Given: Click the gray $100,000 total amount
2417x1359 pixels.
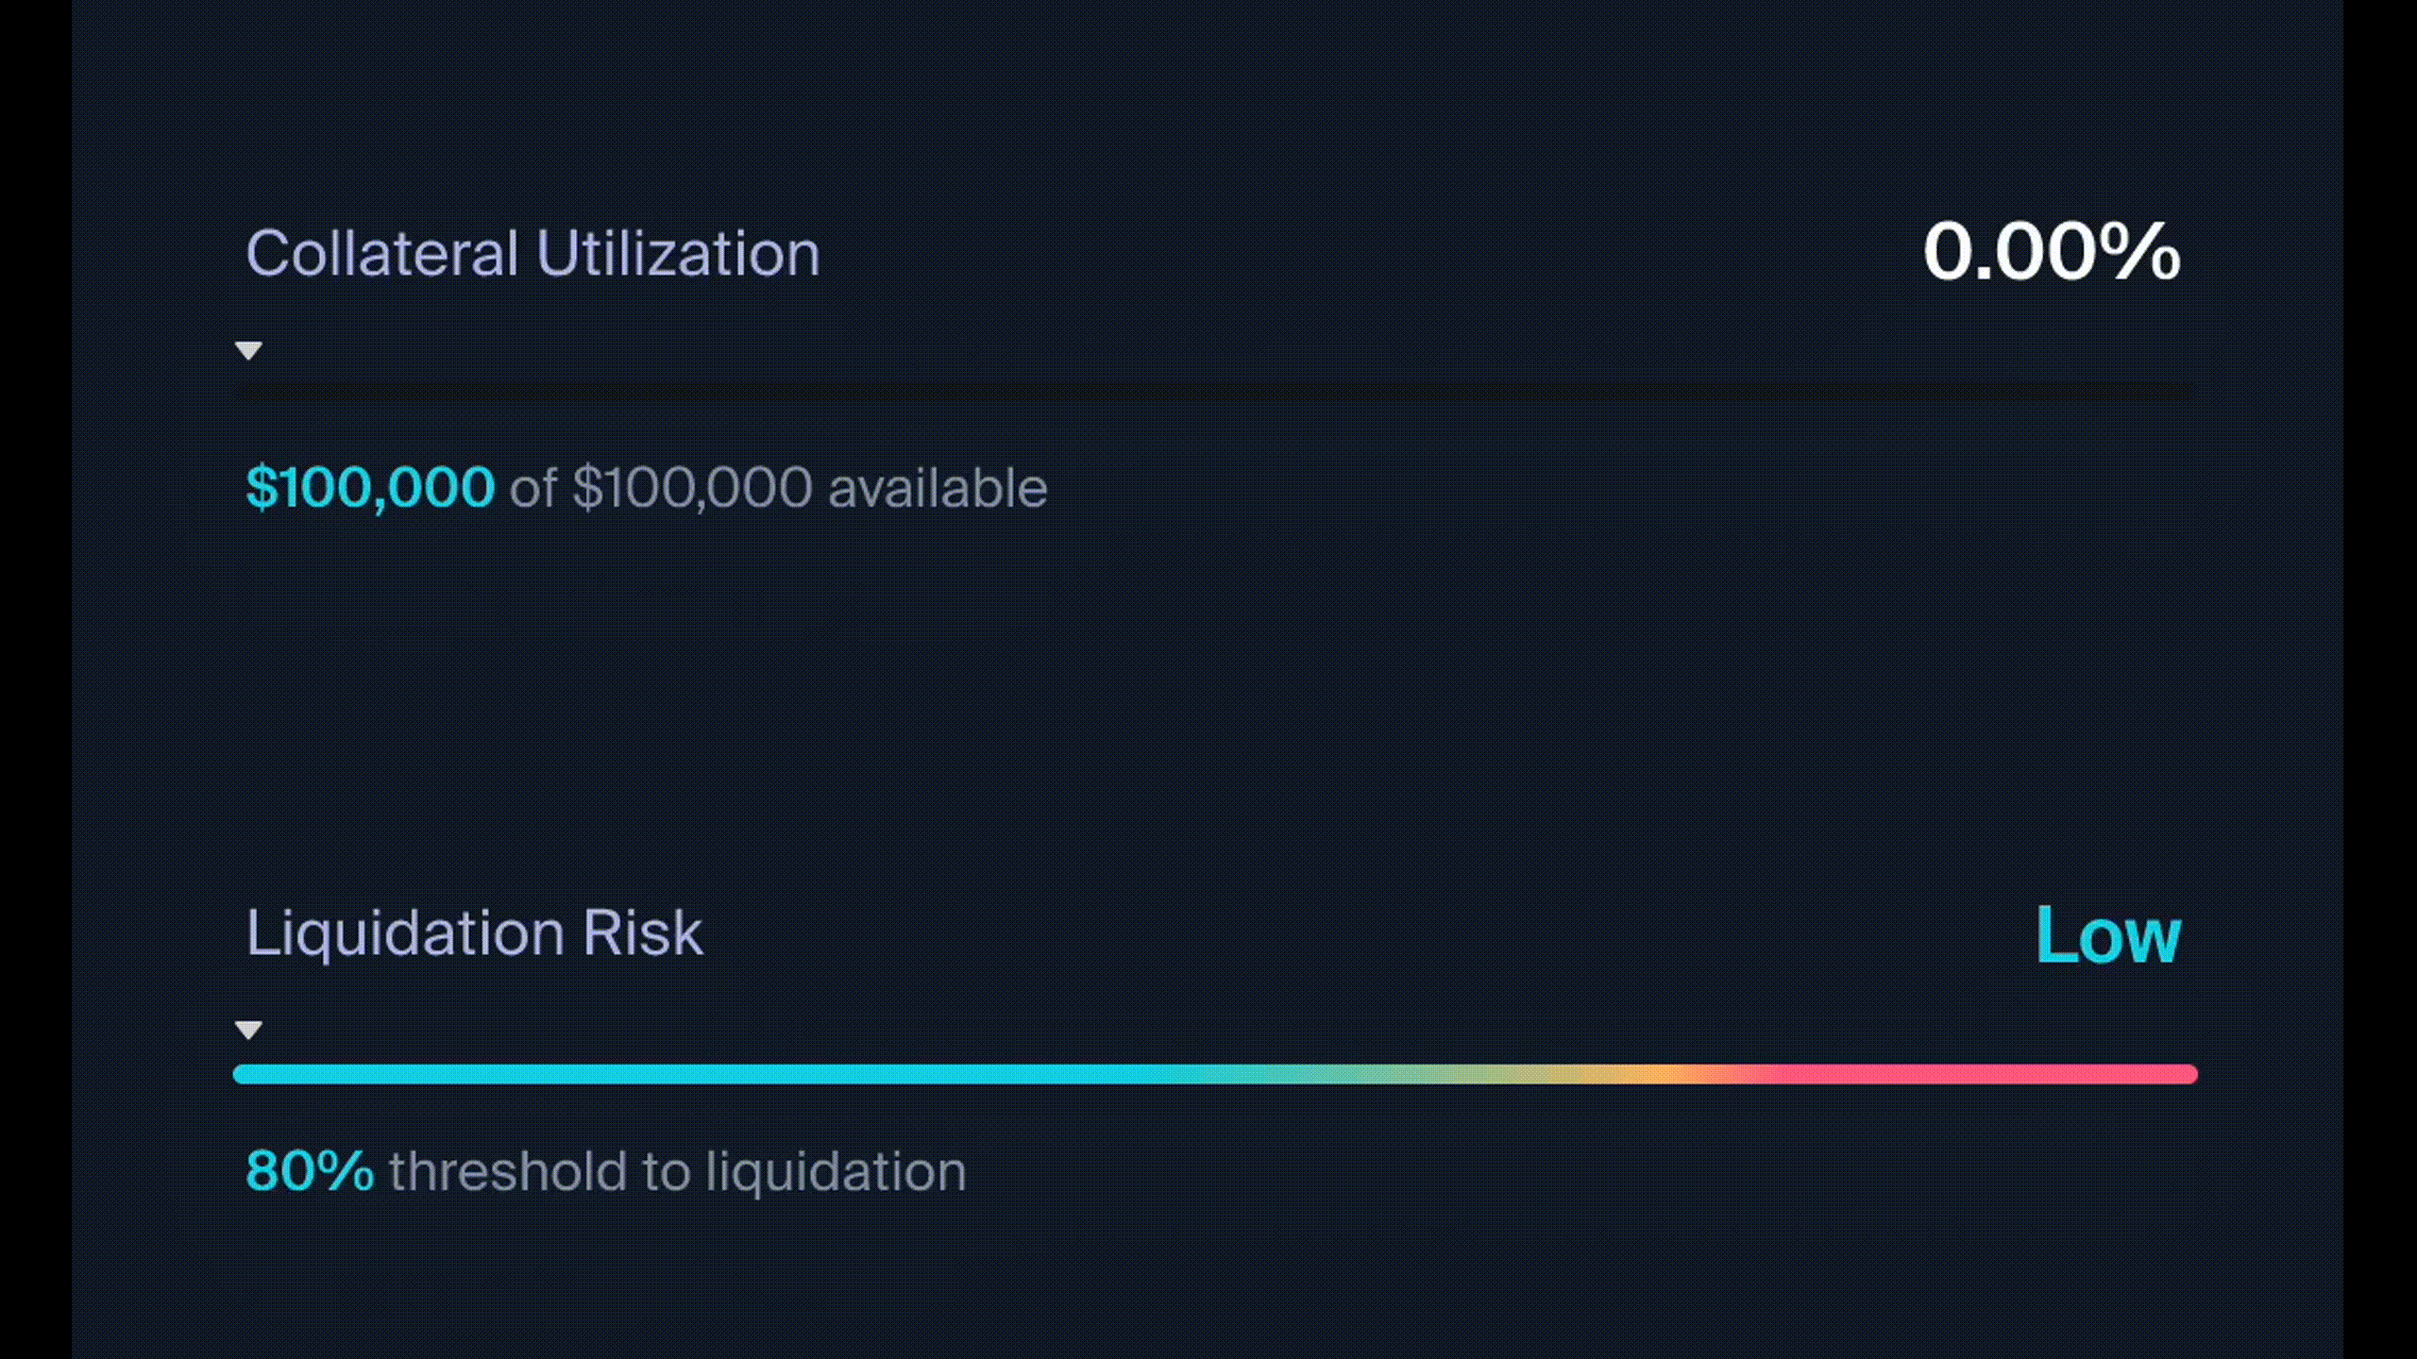Looking at the screenshot, I should (692, 488).
